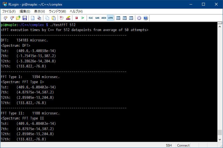Open the ファイル(F) menu
Viewport: 223px width, 148px height.
(9, 11)
